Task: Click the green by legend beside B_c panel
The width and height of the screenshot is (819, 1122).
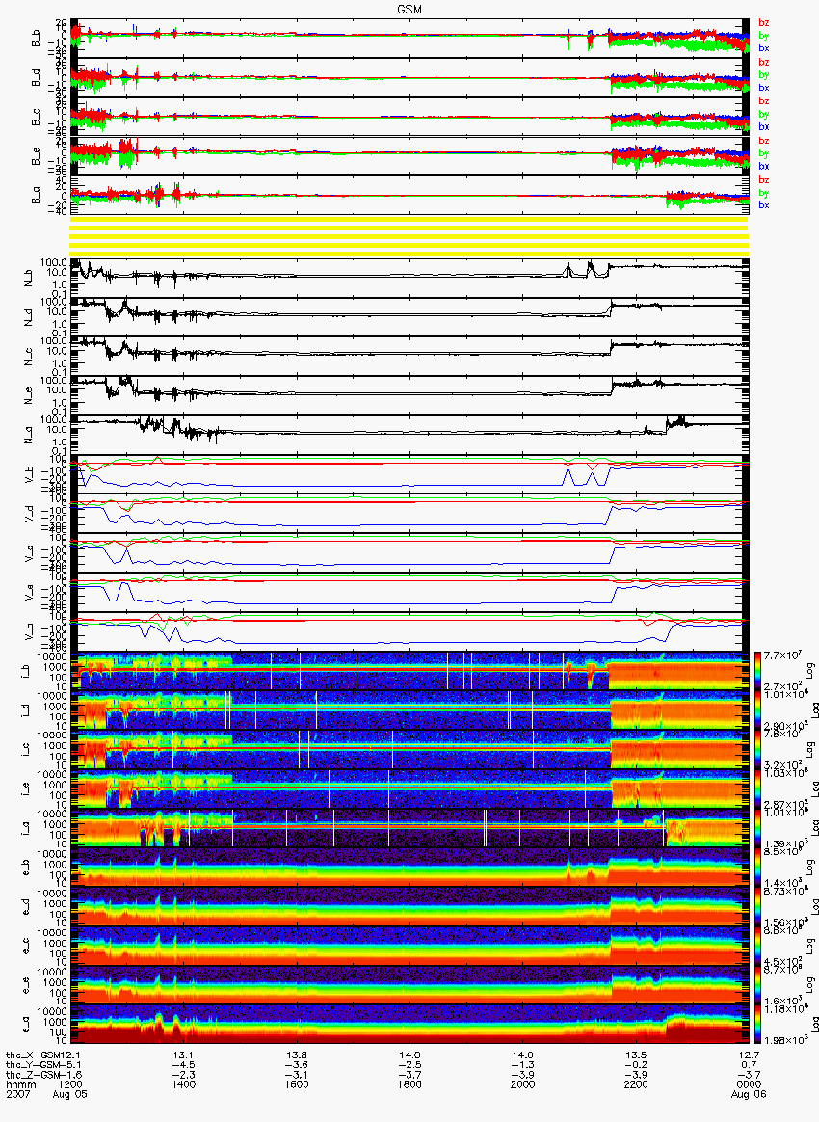Action: pos(764,115)
